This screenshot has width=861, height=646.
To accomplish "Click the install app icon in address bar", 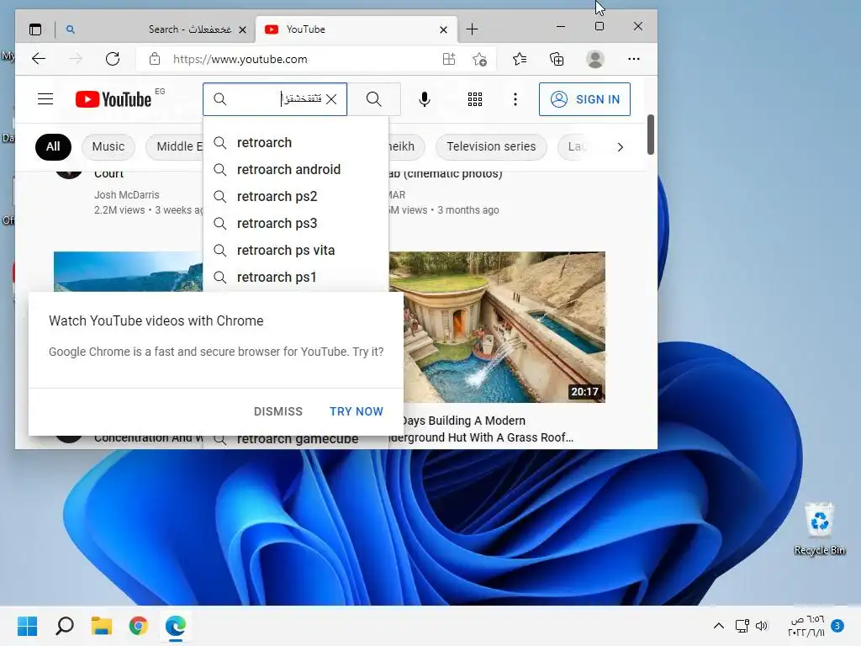I will pos(449,59).
